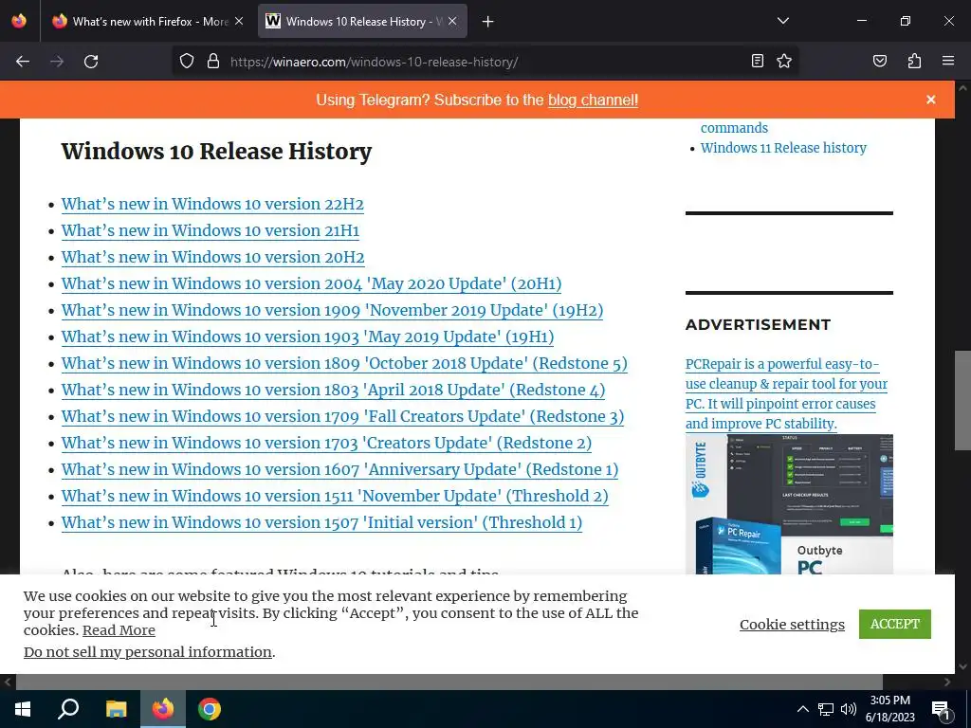Image resolution: width=971 pixels, height=728 pixels.
Task: Open File Explorer from the taskbar
Action: [x=116, y=709]
